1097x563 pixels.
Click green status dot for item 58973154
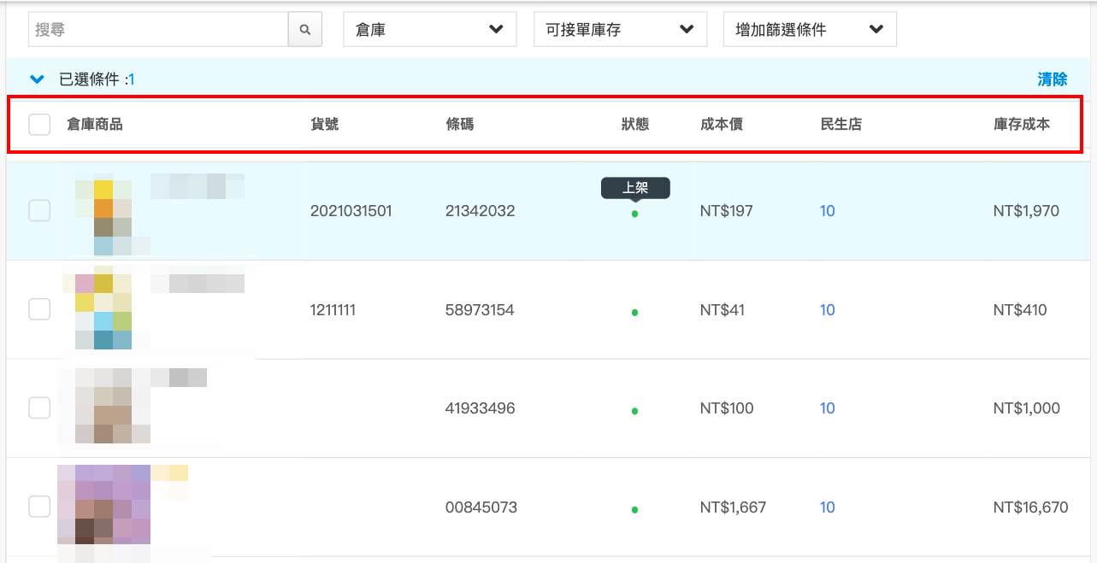(x=634, y=313)
